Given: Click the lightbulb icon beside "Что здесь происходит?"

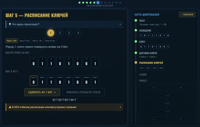Looking at the screenshot, I should tap(10, 24).
